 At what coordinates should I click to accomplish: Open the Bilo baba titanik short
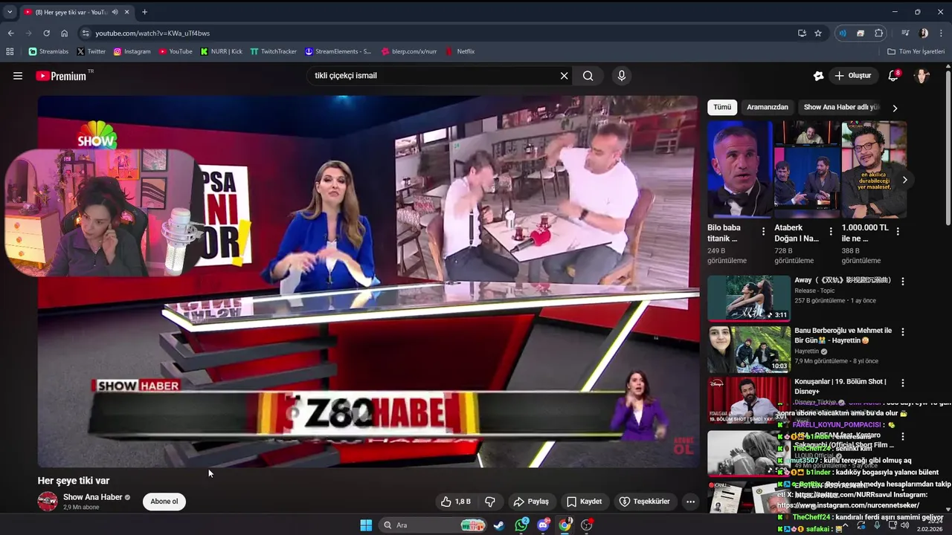(x=740, y=169)
